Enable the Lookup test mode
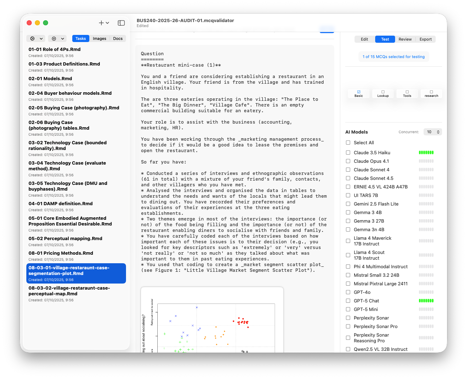Screen dimensions: 467x379 point(383,94)
